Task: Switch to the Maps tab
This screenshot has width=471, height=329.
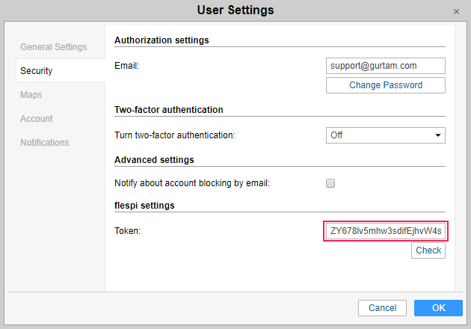Action: [31, 95]
